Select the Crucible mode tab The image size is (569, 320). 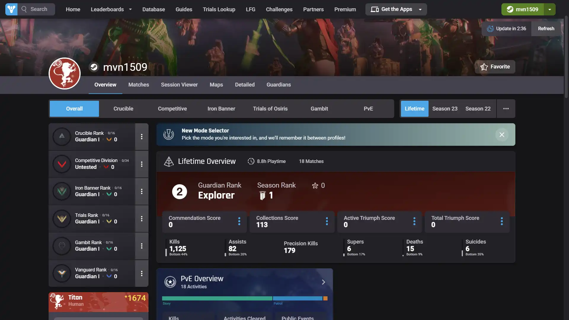point(123,109)
